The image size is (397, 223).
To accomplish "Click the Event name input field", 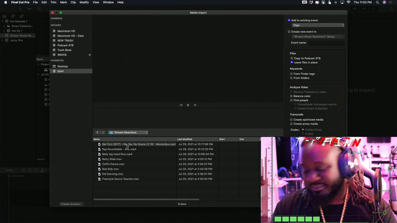I will click(326, 43).
